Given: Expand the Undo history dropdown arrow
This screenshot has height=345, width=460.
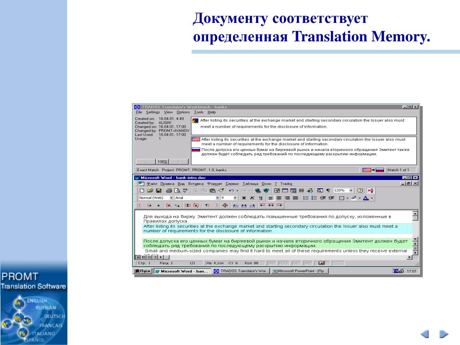Looking at the screenshot, I should [237, 190].
